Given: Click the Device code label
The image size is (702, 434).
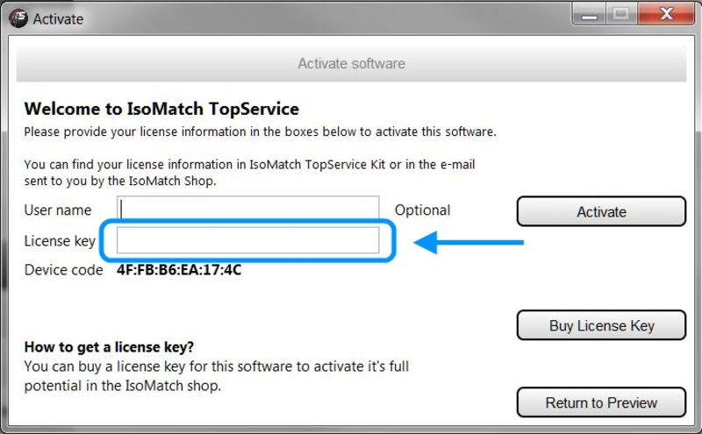Looking at the screenshot, I should 63,270.
